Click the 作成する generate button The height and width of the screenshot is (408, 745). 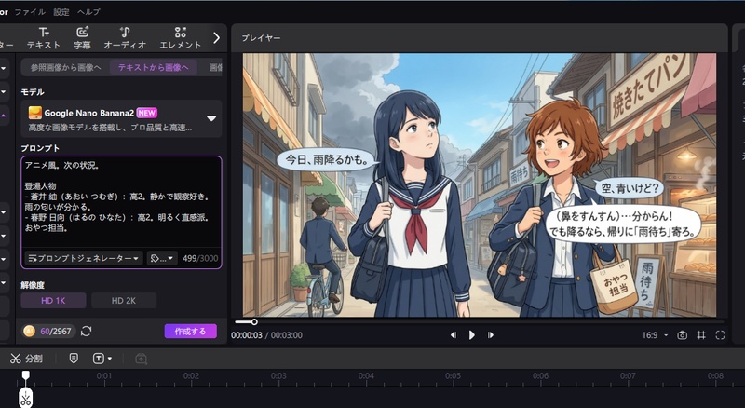click(191, 332)
